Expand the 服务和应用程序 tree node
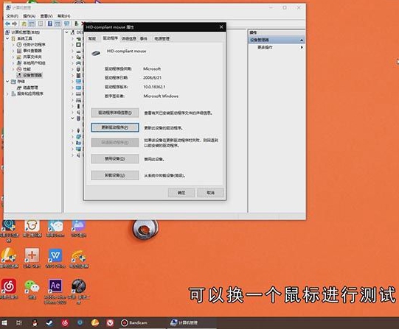Image resolution: width=399 pixels, height=329 pixels. [x=7, y=93]
